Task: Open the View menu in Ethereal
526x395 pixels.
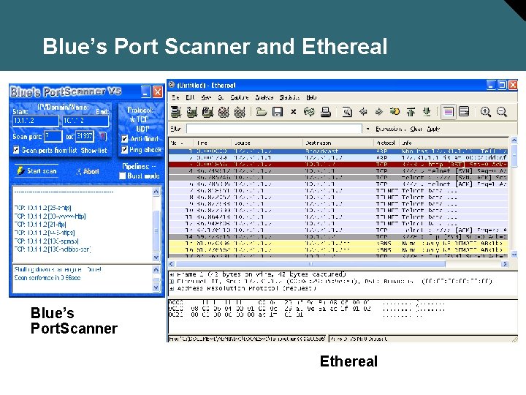Action: tap(206, 97)
